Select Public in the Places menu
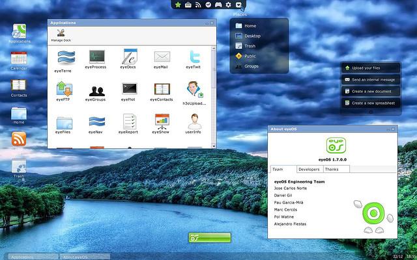 pyautogui.click(x=250, y=56)
